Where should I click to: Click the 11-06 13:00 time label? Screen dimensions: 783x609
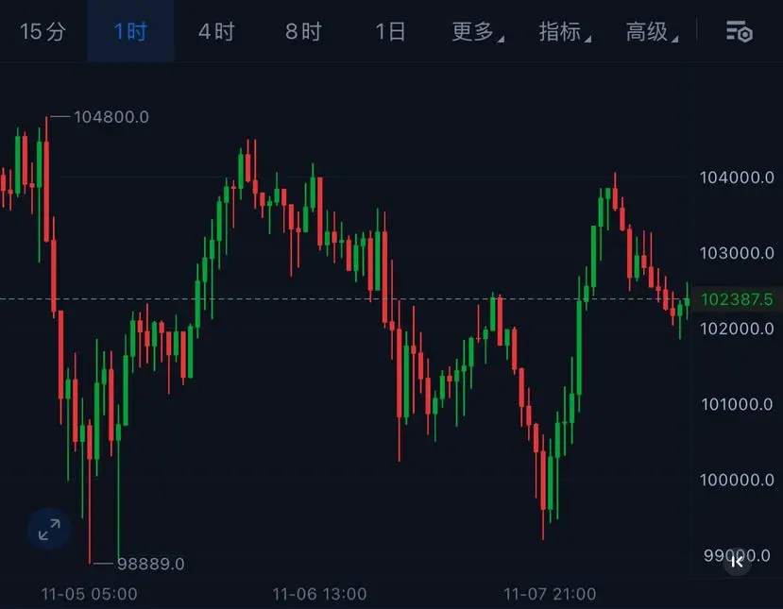[x=319, y=594]
